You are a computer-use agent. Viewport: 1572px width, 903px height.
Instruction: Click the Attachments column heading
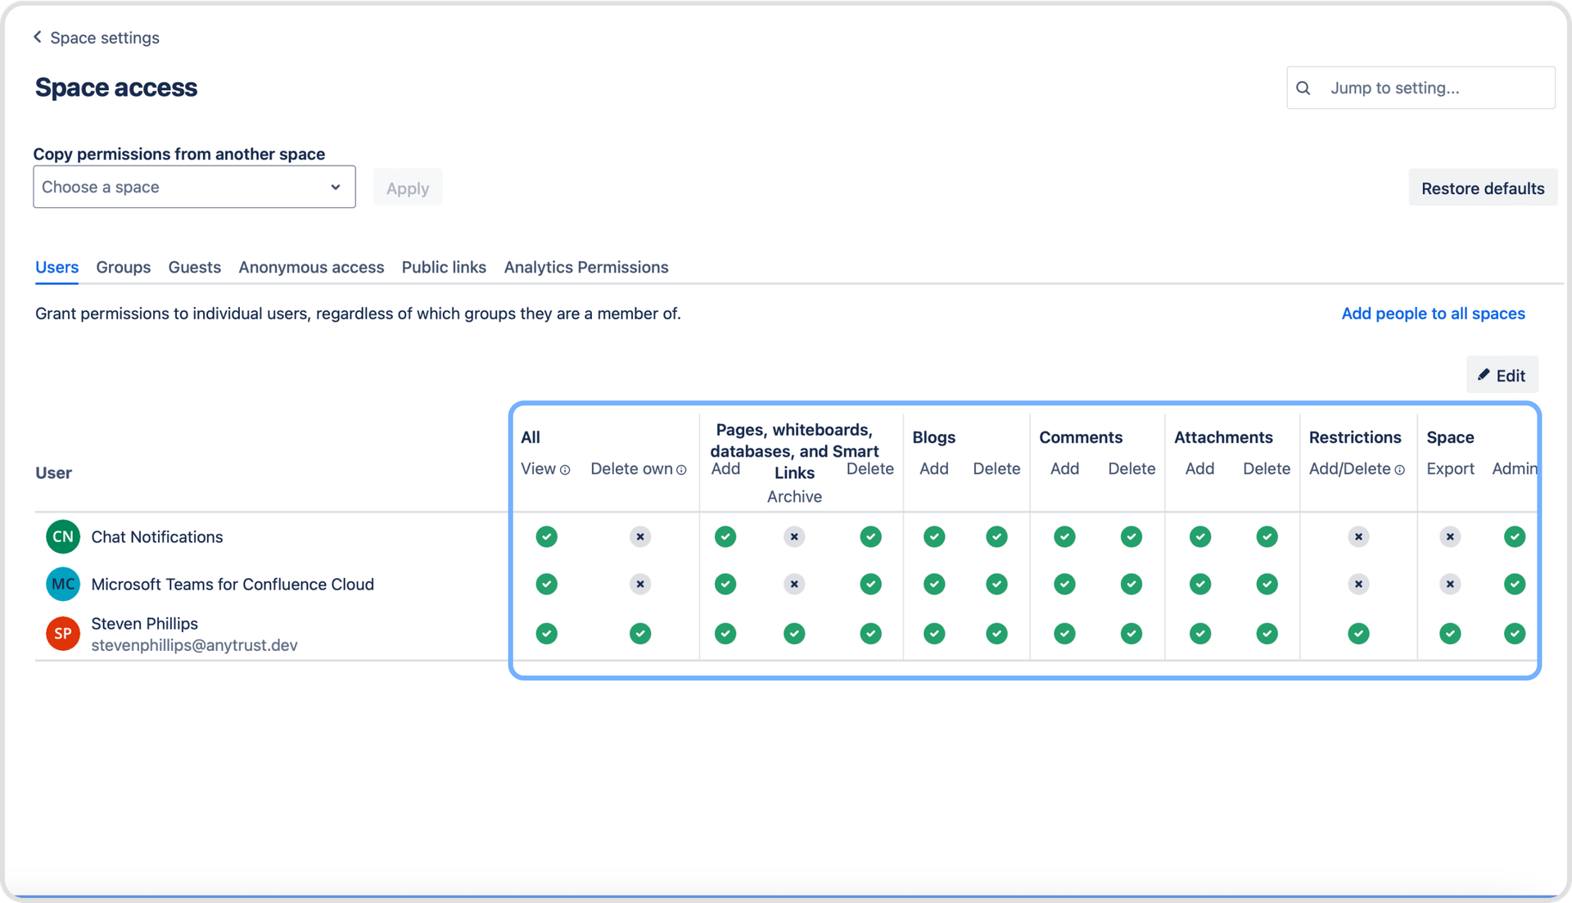(1223, 437)
